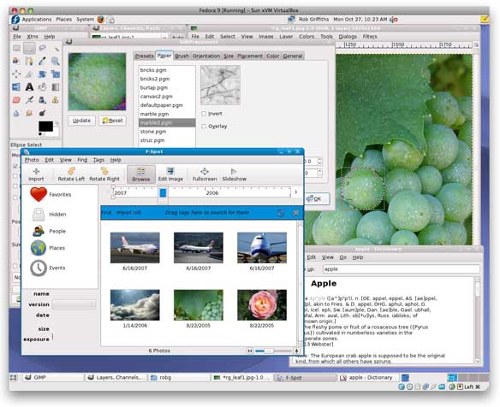Select the pink Eraser tool in GIMP

click(x=16, y=100)
